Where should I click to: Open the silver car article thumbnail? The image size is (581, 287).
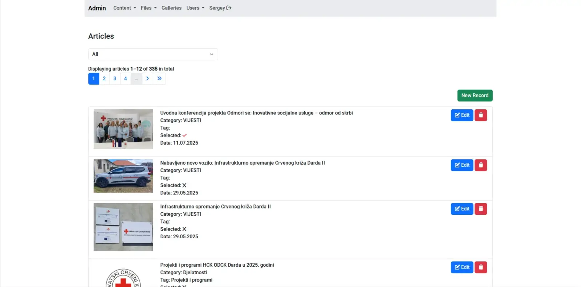[x=123, y=176]
